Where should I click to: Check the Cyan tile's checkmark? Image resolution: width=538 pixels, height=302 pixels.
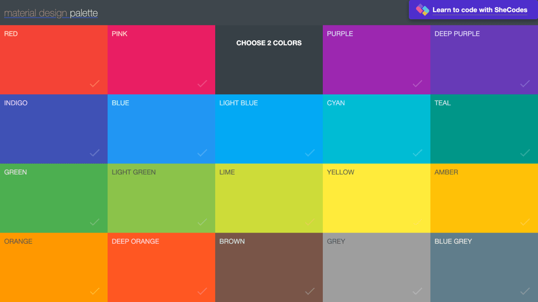click(417, 153)
